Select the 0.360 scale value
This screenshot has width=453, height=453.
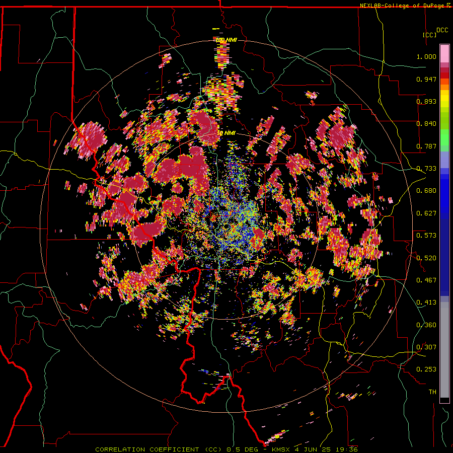[x=426, y=325]
